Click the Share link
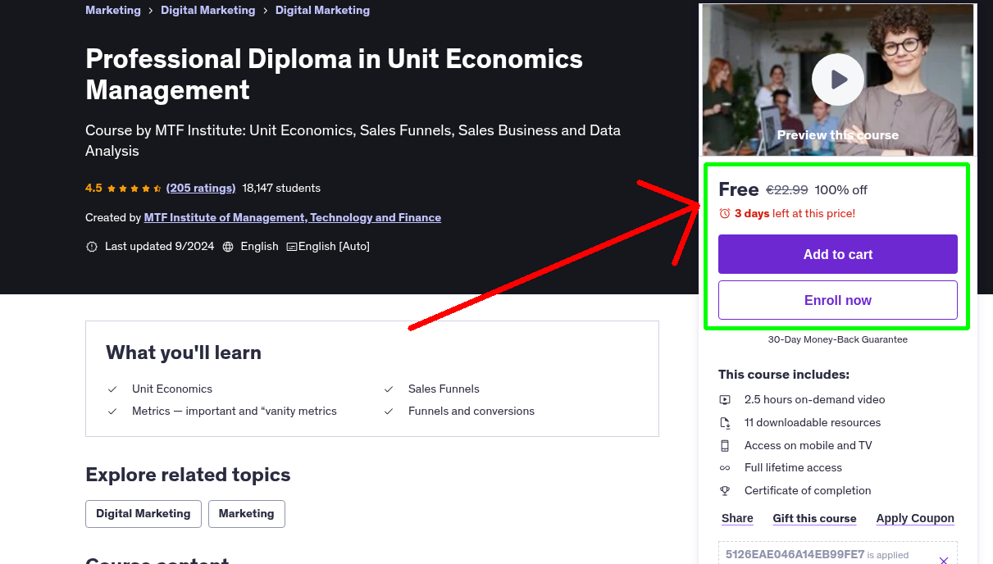This screenshot has height=564, width=993. pos(737,518)
